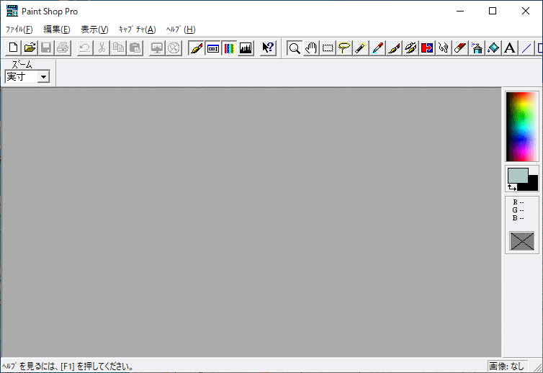Click the full screen preview monitor icon
Viewport: 543px width, 373px height.
click(x=157, y=48)
